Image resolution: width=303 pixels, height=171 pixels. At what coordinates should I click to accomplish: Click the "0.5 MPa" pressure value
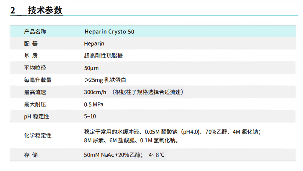[94, 104]
